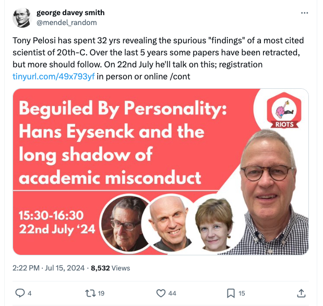323x306 pixels.
Task: Open george davey smith display name
Action: [x=70, y=13]
